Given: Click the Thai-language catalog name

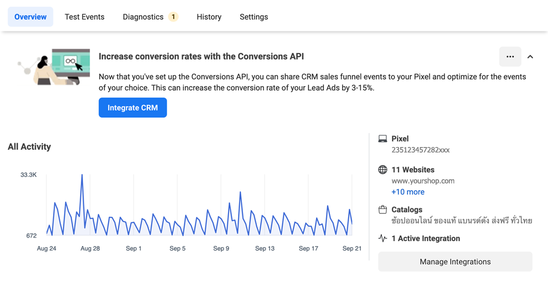Looking at the screenshot, I should pyautogui.click(x=462, y=221).
